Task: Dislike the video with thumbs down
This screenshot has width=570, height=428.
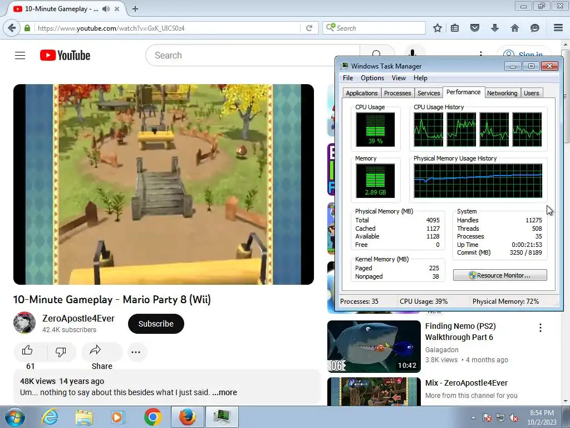Action: pyautogui.click(x=61, y=351)
